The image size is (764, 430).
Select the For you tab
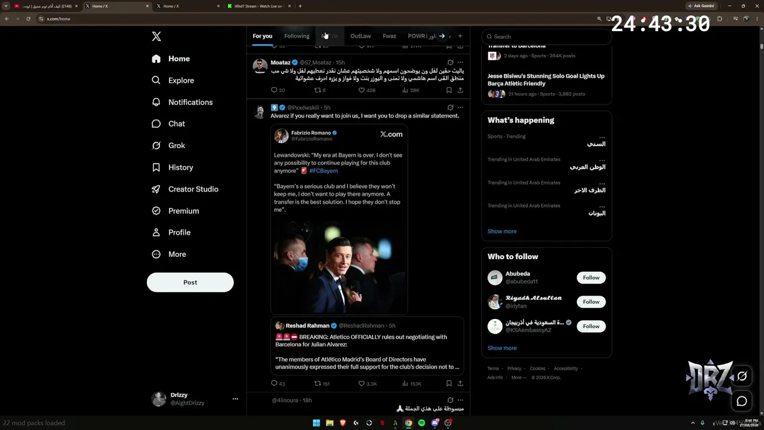point(262,36)
